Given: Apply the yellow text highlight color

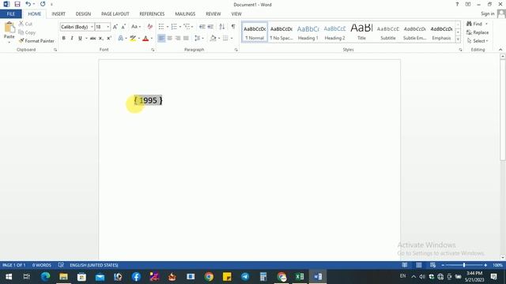Looking at the screenshot, I should pyautogui.click(x=133, y=38).
